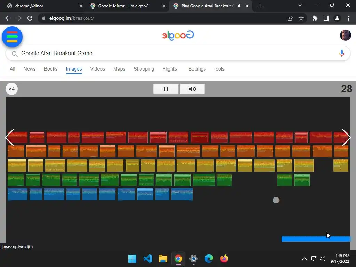356x267 pixels.
Task: Open the elgooG hamburger menu button
Action: pyautogui.click(x=12, y=37)
